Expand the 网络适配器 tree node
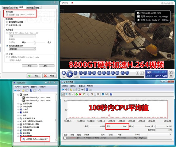Viewport: 176px width, 147px height. point(18,130)
